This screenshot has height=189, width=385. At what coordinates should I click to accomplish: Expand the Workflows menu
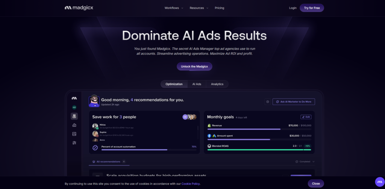[x=174, y=8]
